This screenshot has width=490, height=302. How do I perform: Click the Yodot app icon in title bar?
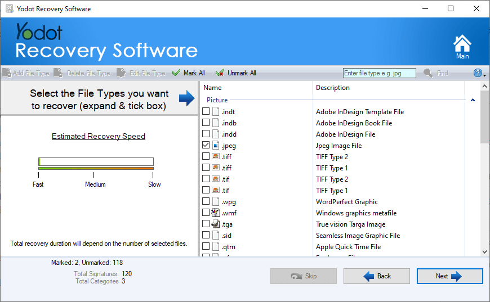tap(10, 9)
